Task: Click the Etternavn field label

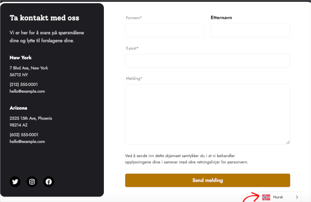Action: (221, 18)
